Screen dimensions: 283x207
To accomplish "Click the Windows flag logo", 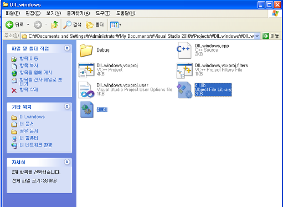I will 275,13.
